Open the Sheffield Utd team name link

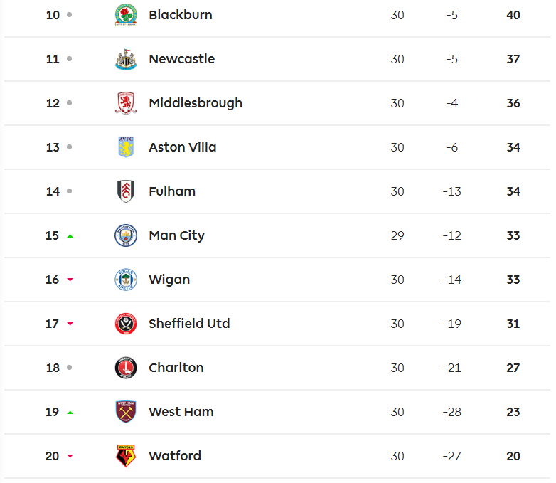[189, 323]
